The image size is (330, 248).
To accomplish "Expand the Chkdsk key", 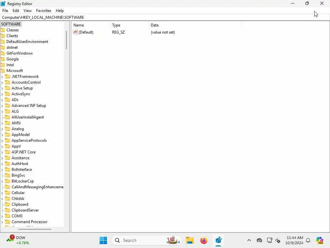I will click(2, 199).
